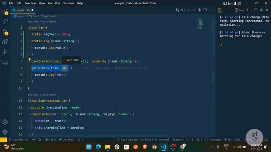Open the Edit menu
Image resolution: width=271 pixels, height=152 pixels.
pyautogui.click(x=19, y=3)
